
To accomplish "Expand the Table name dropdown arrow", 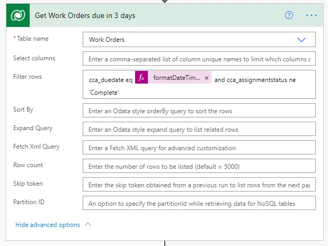I will 302,40.
